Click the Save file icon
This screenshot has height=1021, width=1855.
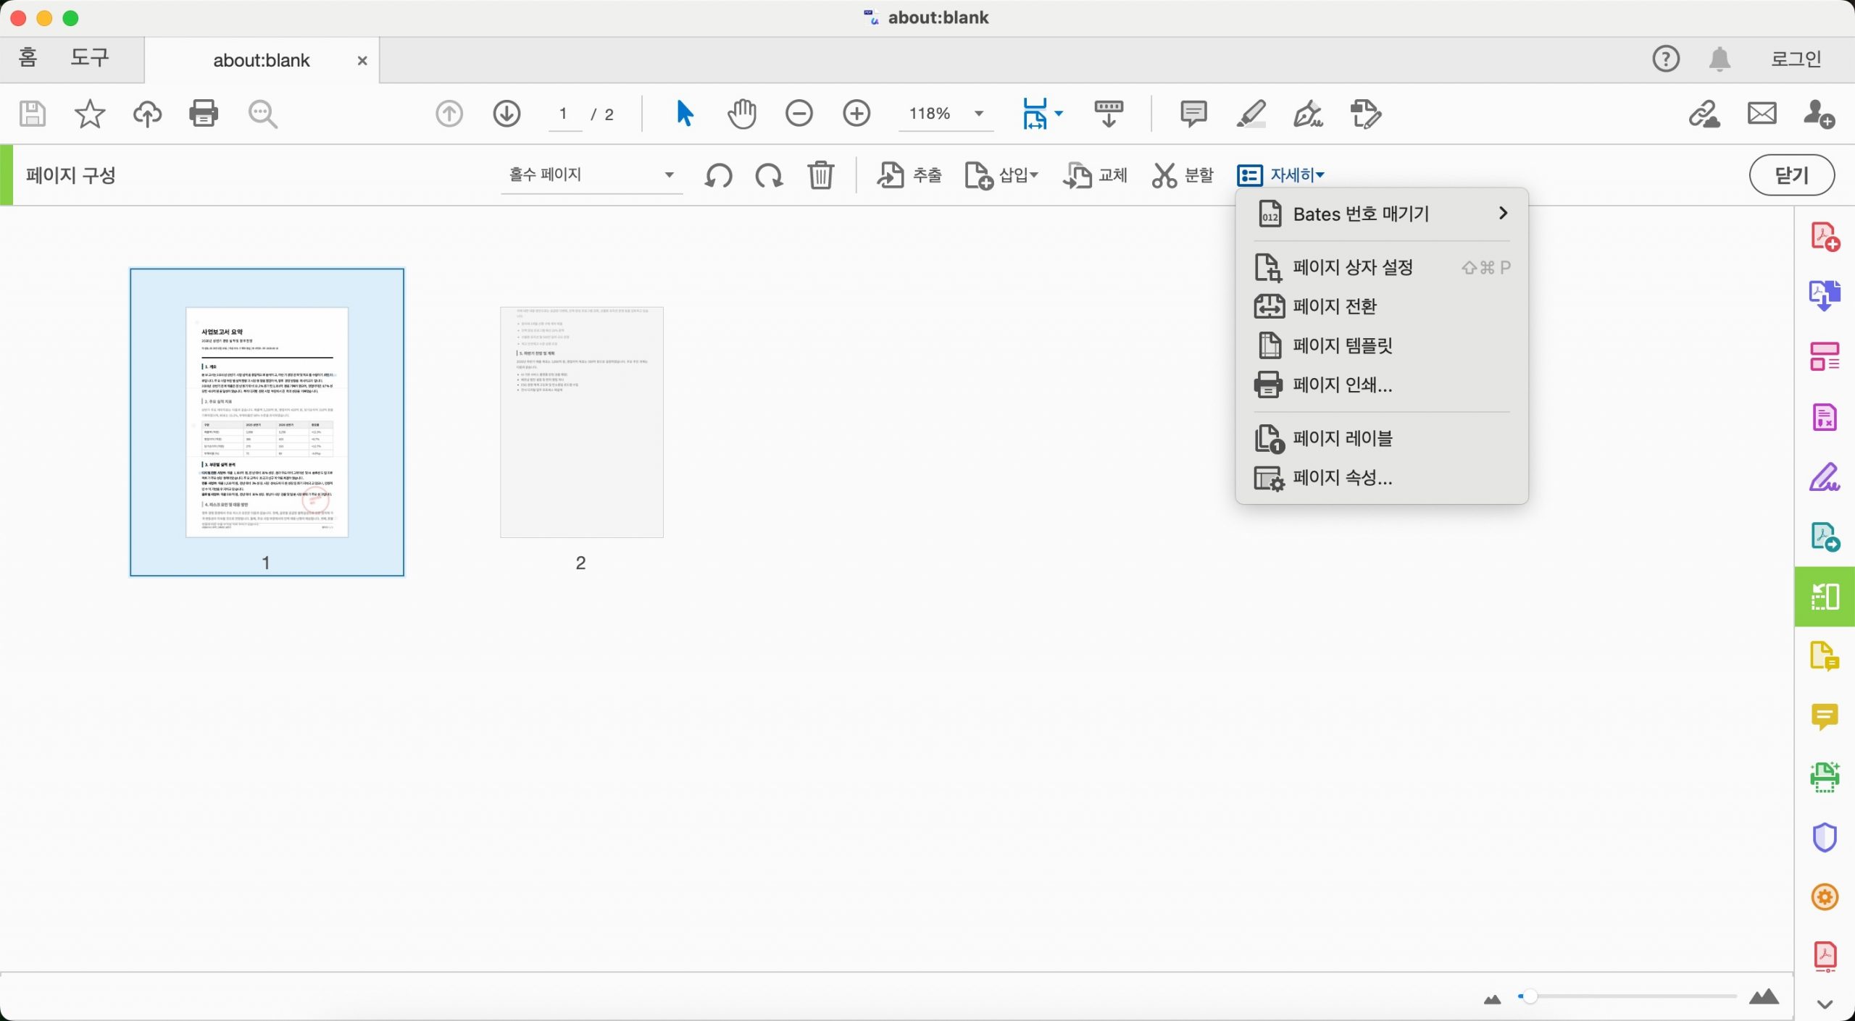(x=32, y=114)
